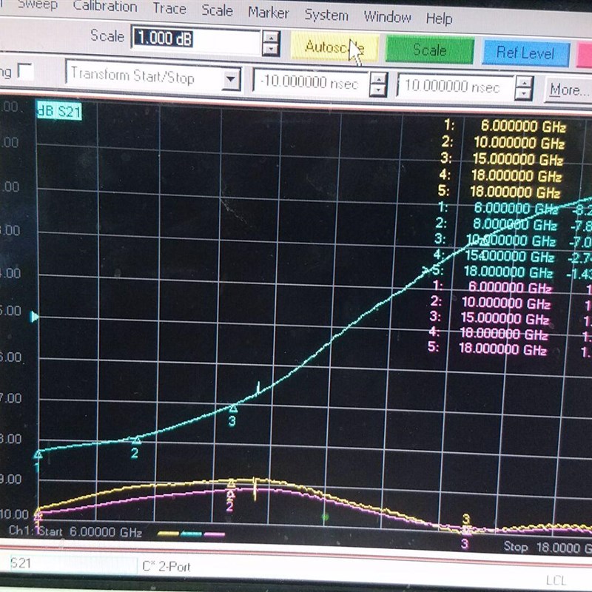592x592 pixels.
Task: Click the Start 6.00000 GHz label
Action: click(90, 532)
